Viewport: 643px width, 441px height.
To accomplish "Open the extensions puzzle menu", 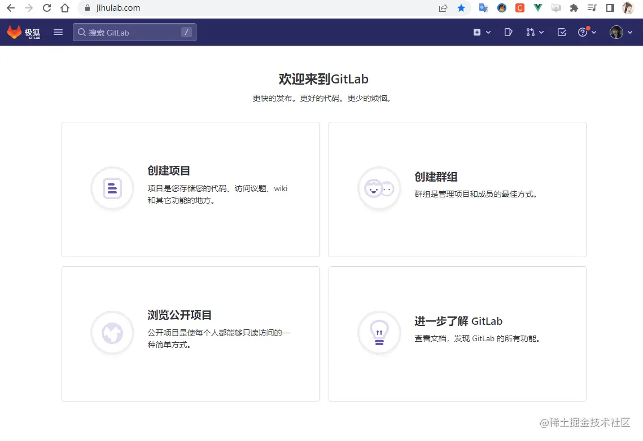I will pos(574,8).
